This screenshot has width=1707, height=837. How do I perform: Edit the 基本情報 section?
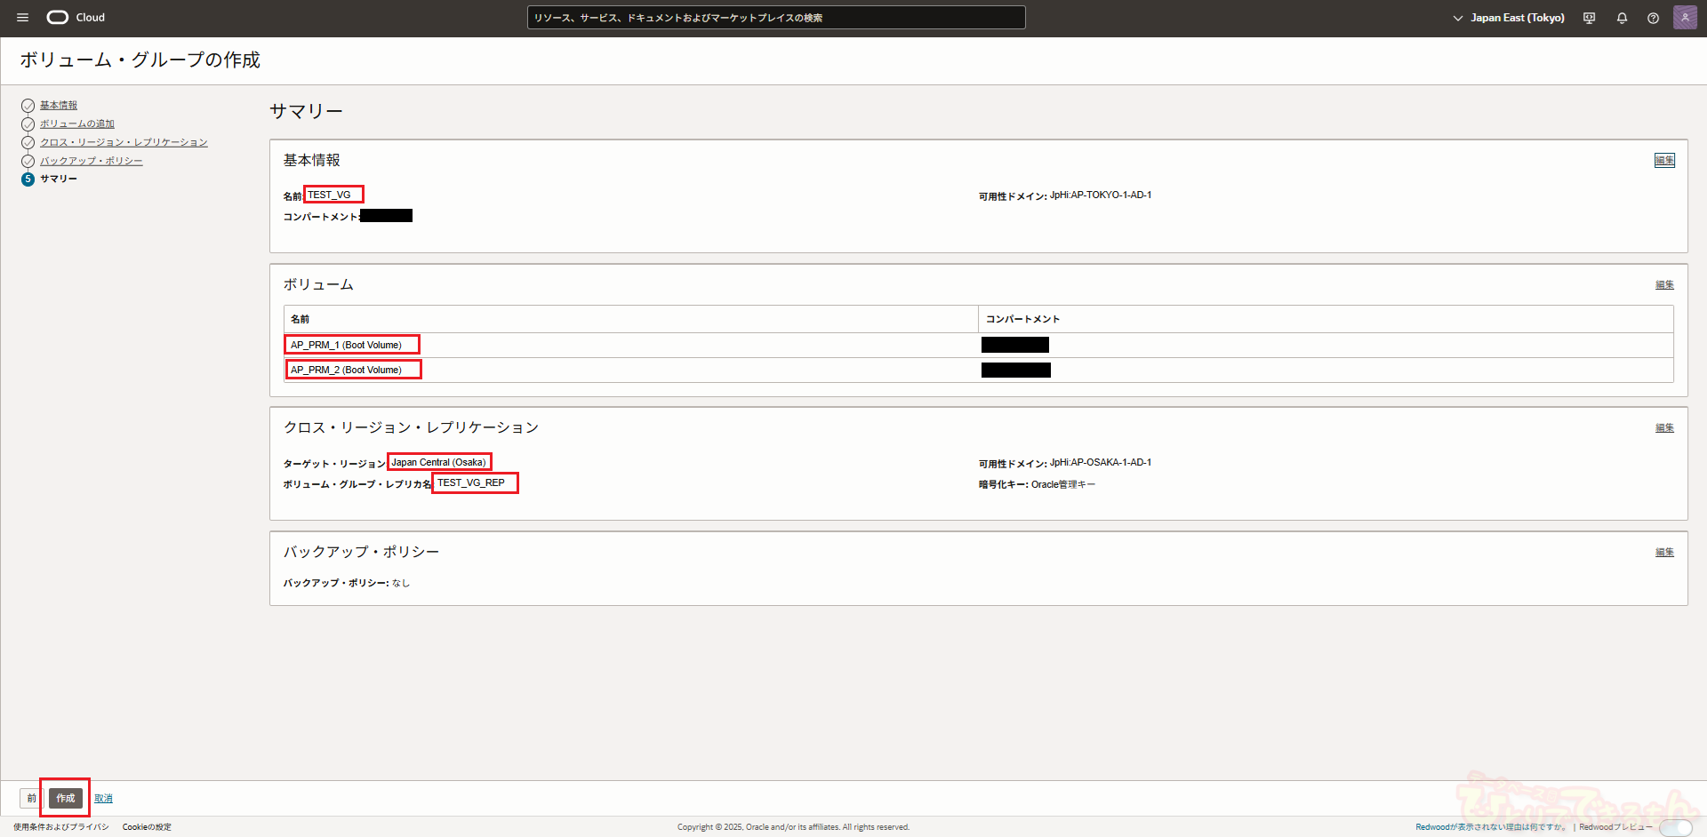[1664, 161]
